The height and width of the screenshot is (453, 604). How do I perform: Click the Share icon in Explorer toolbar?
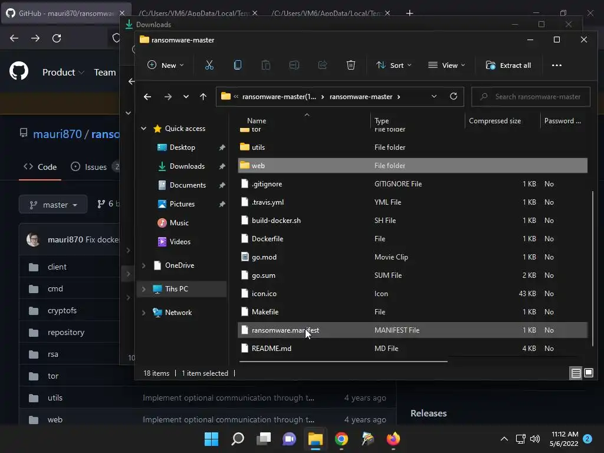pos(323,65)
